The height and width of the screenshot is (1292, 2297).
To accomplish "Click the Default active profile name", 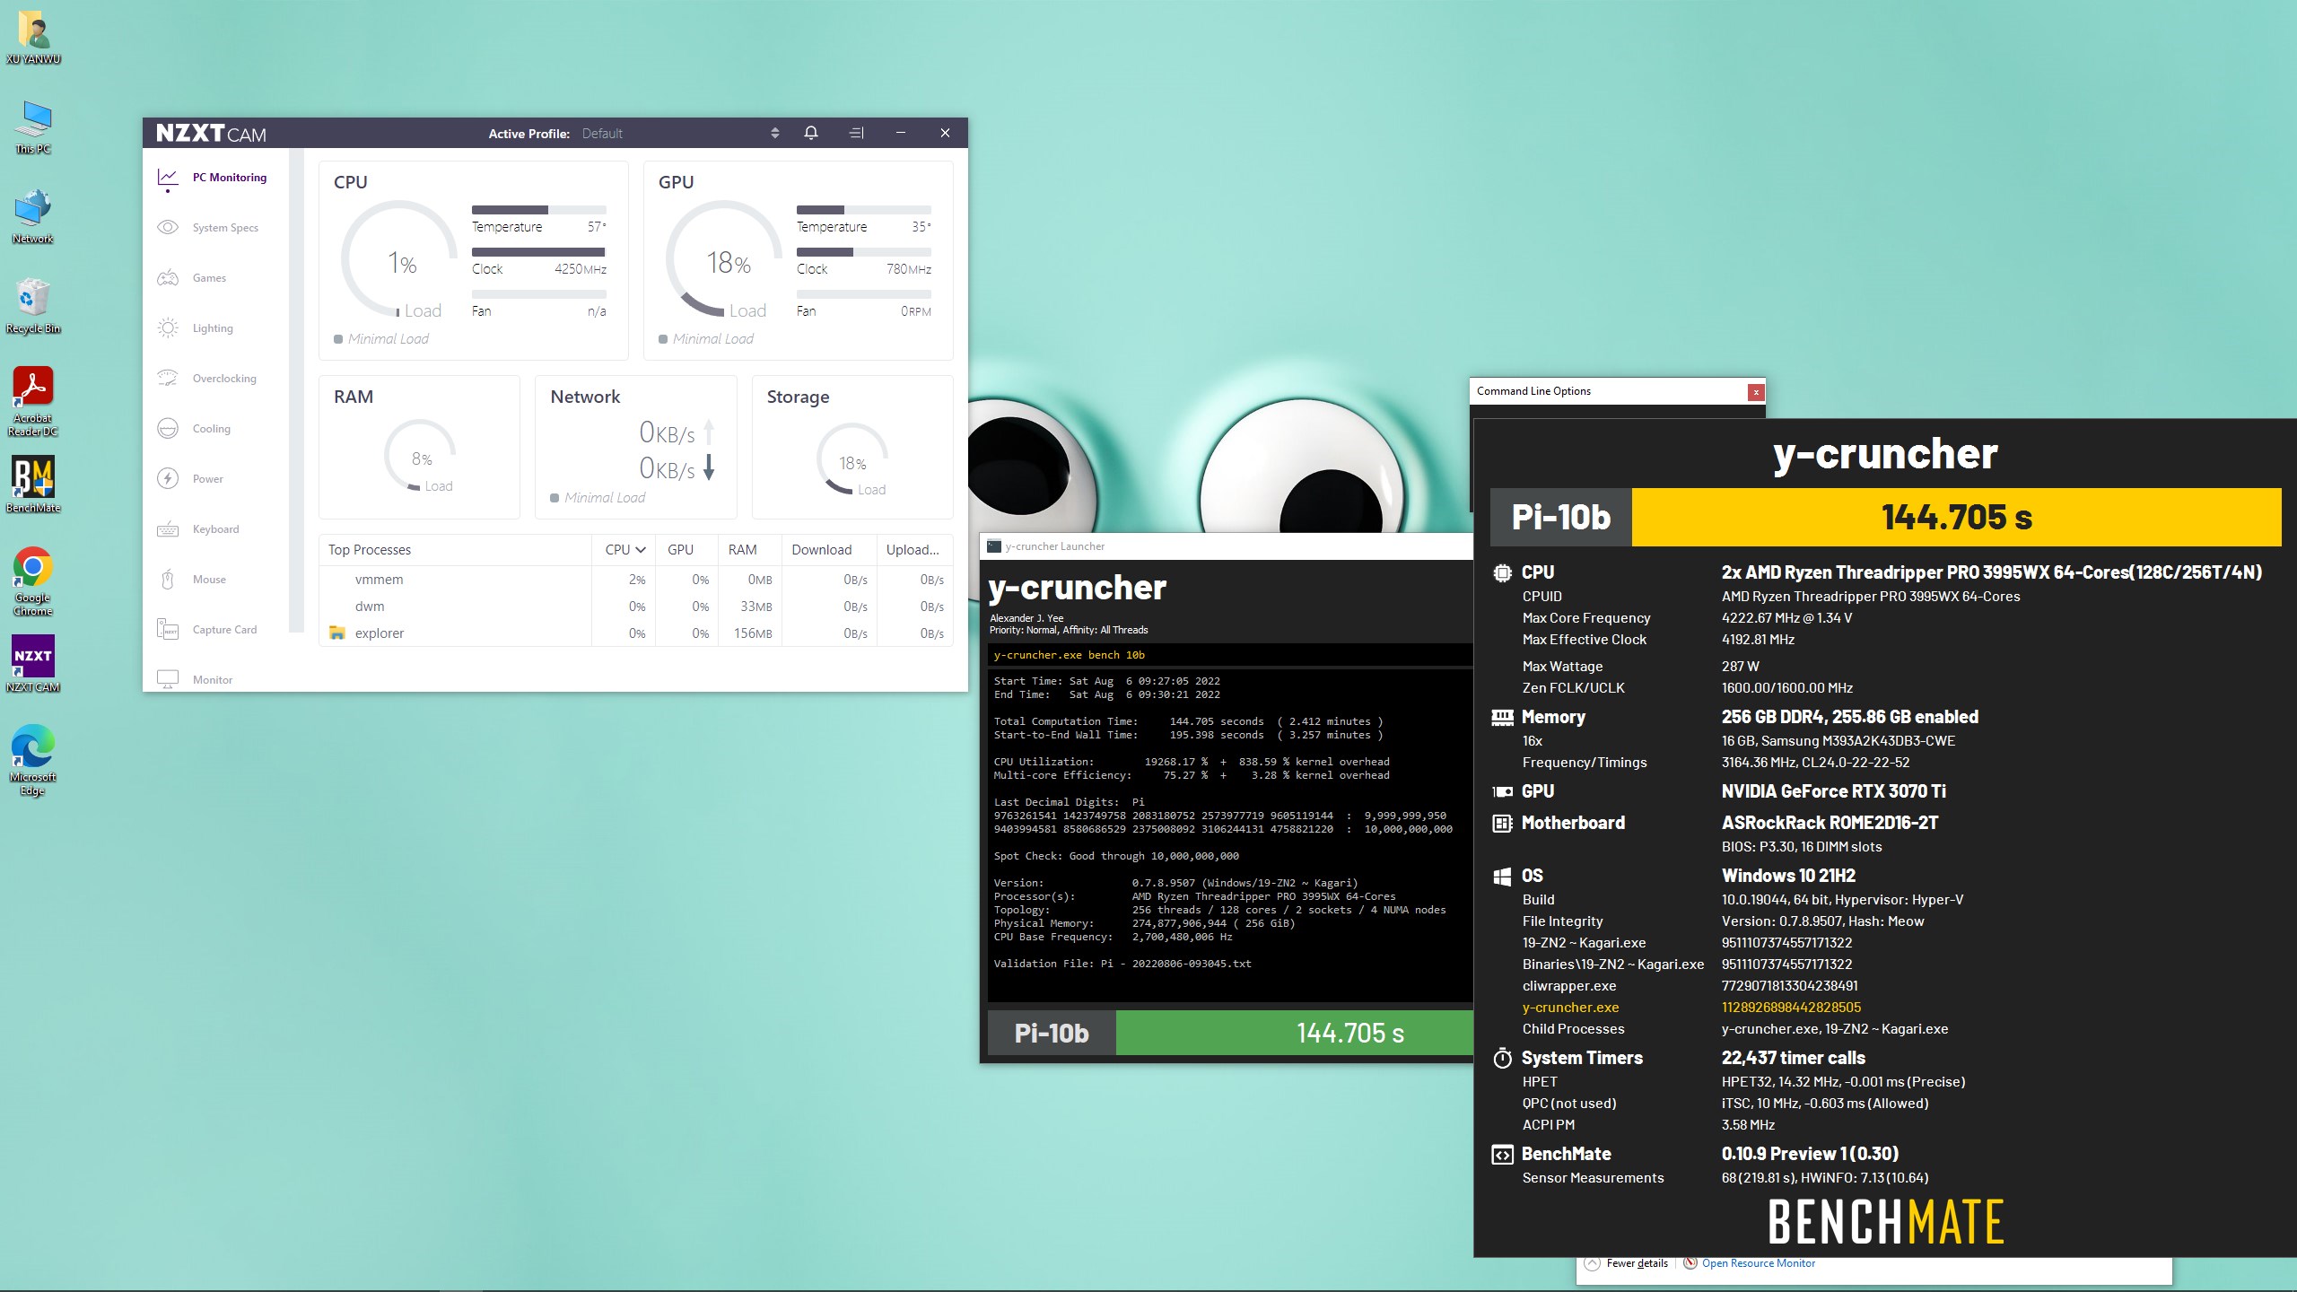I will 602,134.
